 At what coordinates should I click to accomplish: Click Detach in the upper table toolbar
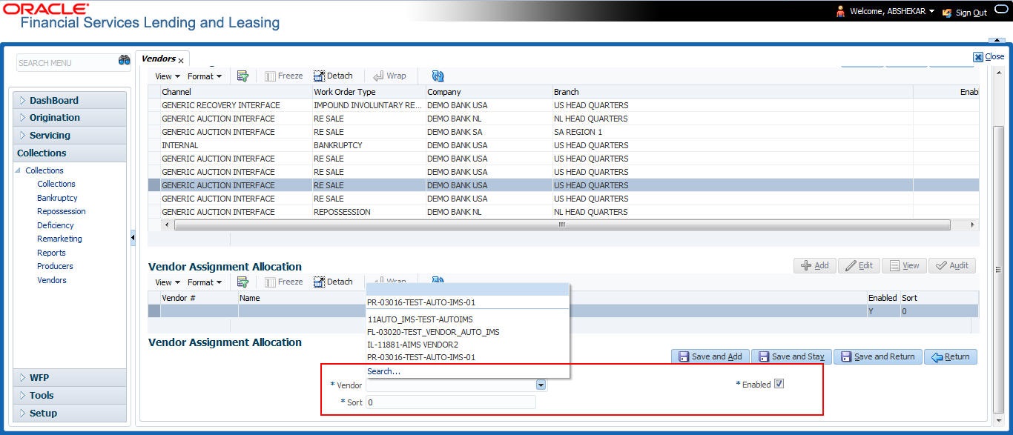coord(333,76)
